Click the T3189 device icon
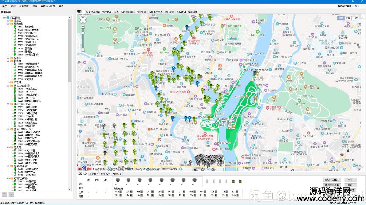The image size is (366, 205). tap(15, 64)
